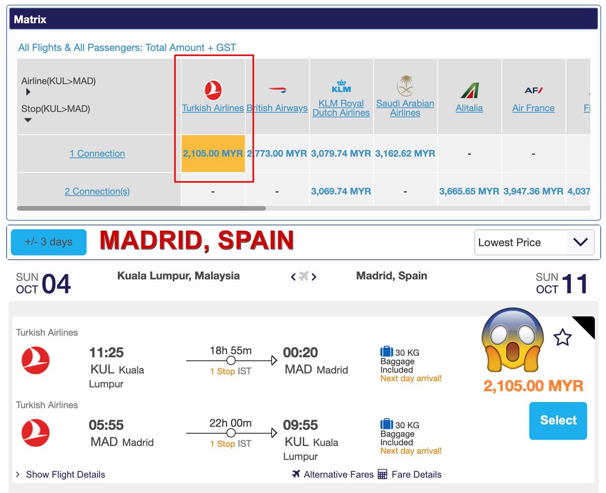Click the SUN OCT 04 departure date

[x=43, y=283]
